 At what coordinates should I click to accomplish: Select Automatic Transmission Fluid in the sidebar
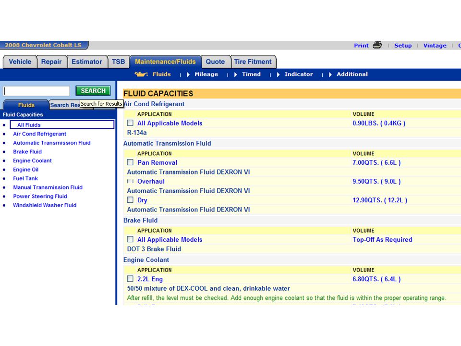click(52, 143)
